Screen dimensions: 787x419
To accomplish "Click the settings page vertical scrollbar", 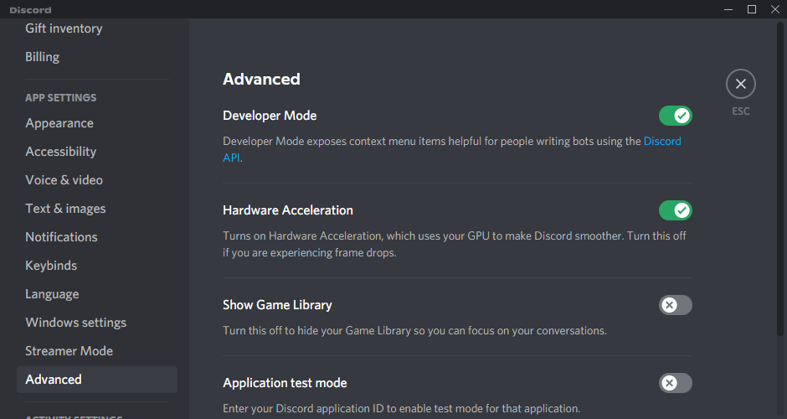I will (x=780, y=178).
